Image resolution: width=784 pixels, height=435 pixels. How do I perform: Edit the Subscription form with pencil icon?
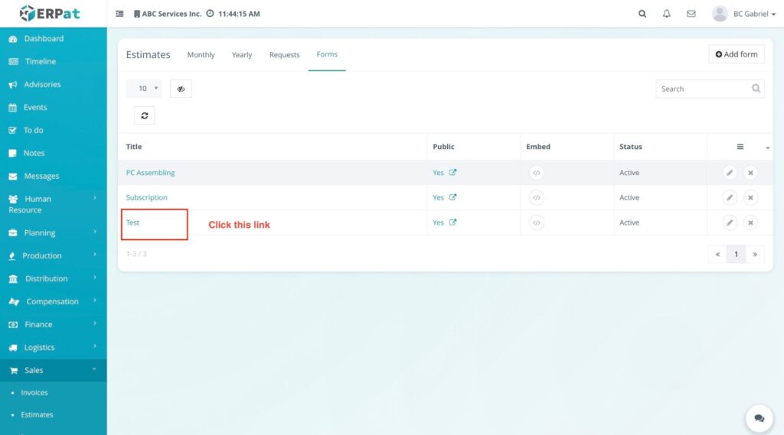pyautogui.click(x=730, y=198)
